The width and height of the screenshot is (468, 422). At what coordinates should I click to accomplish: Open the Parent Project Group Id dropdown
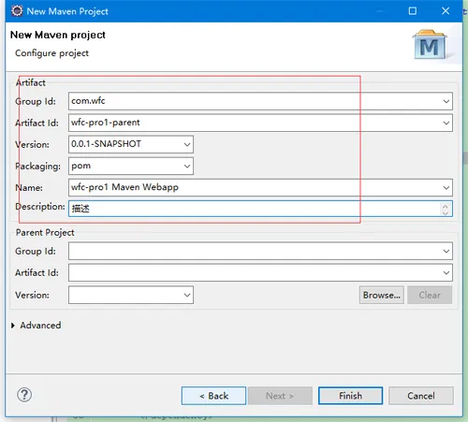coord(446,251)
